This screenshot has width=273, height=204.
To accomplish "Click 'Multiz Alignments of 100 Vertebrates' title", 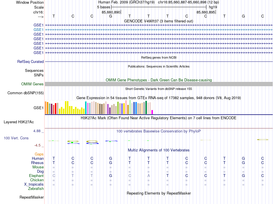I will [x=159, y=150].
